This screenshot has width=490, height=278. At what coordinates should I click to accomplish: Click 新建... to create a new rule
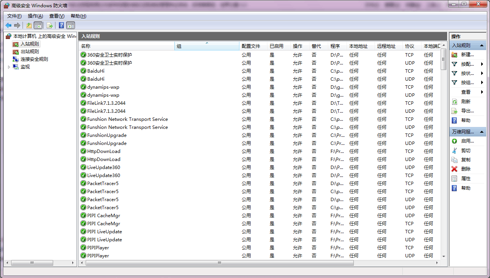tap(467, 55)
